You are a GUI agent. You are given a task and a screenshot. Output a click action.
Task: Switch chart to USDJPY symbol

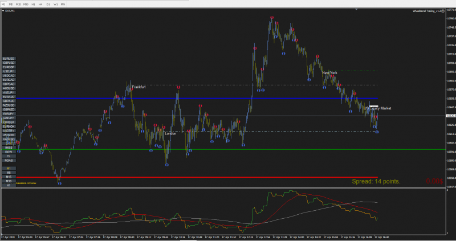pos(9,72)
